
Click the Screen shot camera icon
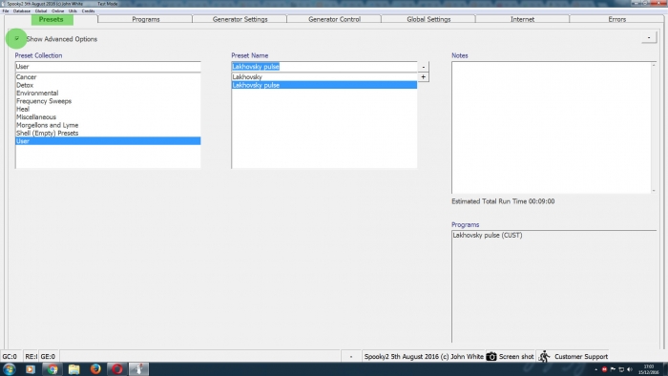491,356
